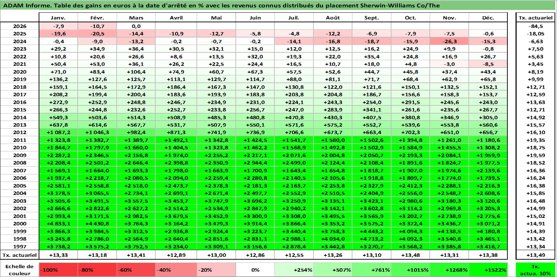Click the 'Juil.' column header
This screenshot has height=277, width=557.
[x=294, y=18]
